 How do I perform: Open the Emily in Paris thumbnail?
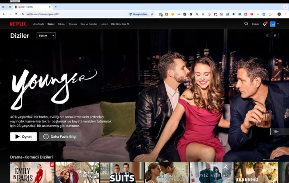click(32, 173)
